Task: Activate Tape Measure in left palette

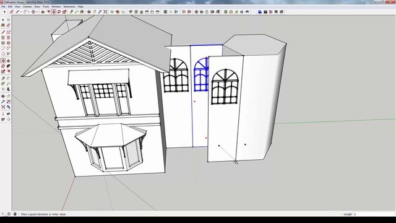Action: tap(3, 79)
